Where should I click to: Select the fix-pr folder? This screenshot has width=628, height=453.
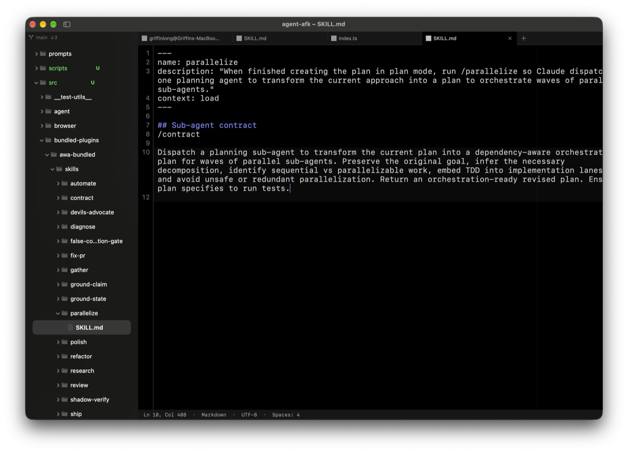tap(82, 255)
